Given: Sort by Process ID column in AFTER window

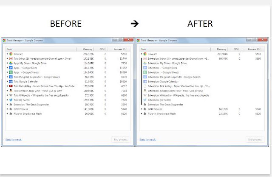Looking at the screenshot, I should click(x=252, y=49).
